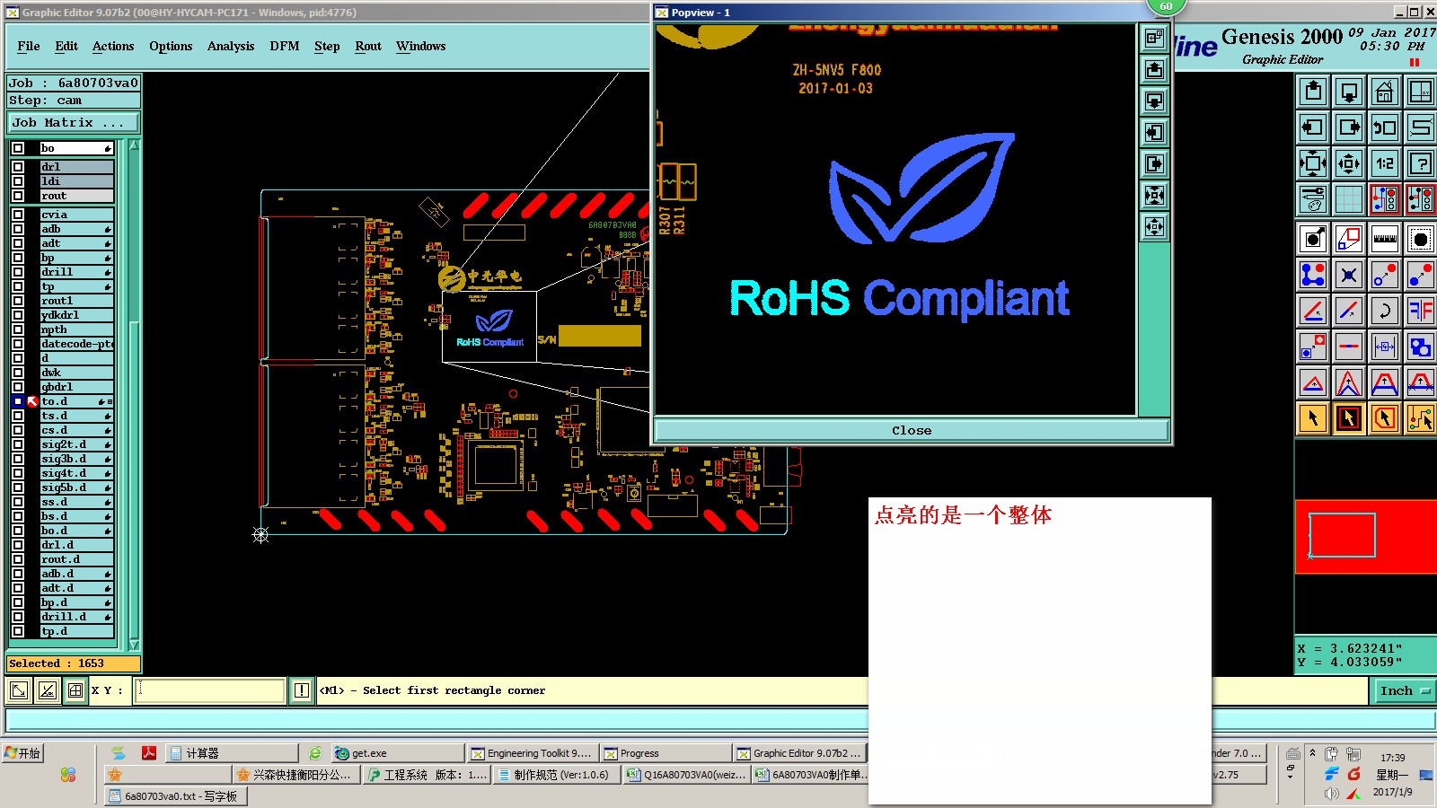Click the exclamation icon beside the coordinate field

point(302,690)
